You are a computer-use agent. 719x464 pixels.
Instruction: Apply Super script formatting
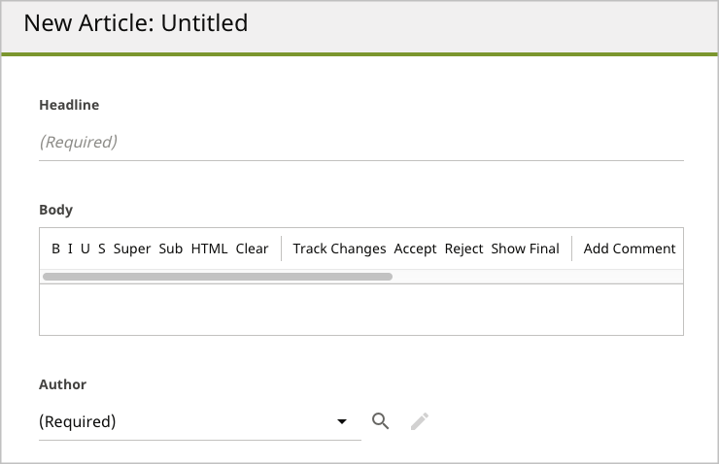click(x=132, y=249)
